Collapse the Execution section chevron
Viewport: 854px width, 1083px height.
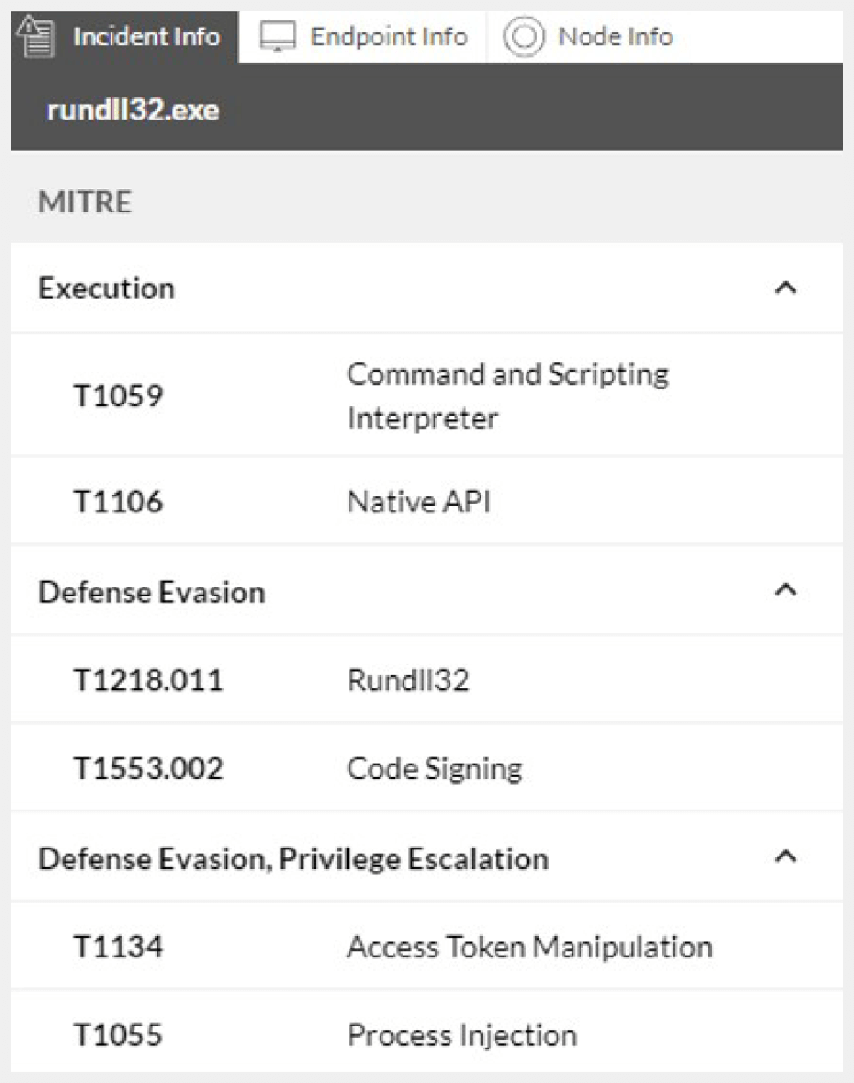[785, 288]
